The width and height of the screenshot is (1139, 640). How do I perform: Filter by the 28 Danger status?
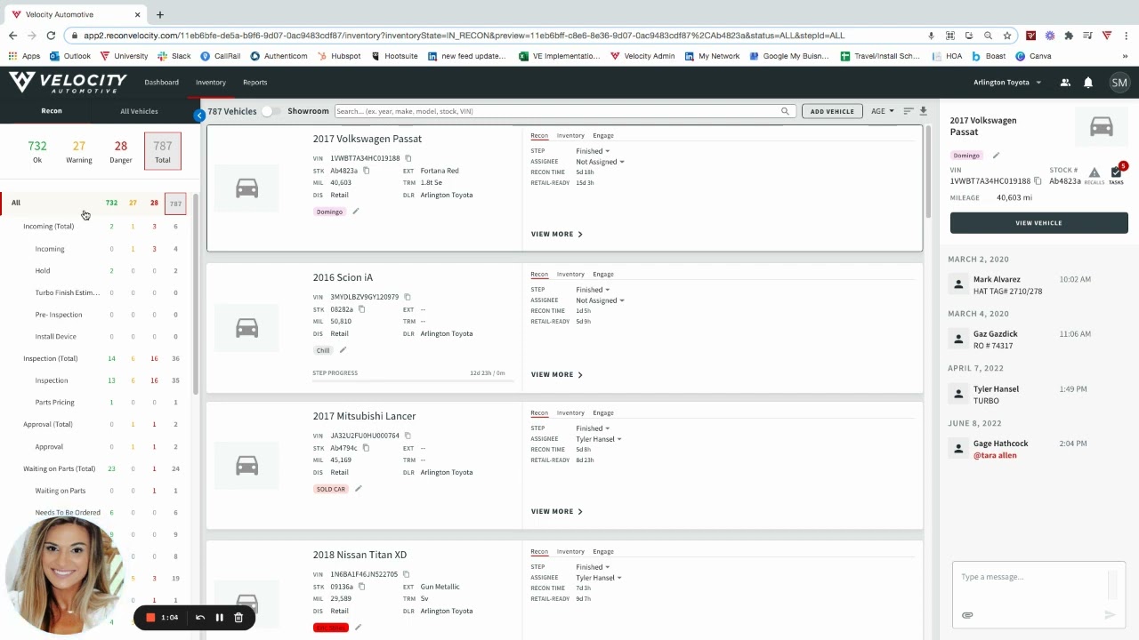pyautogui.click(x=121, y=151)
